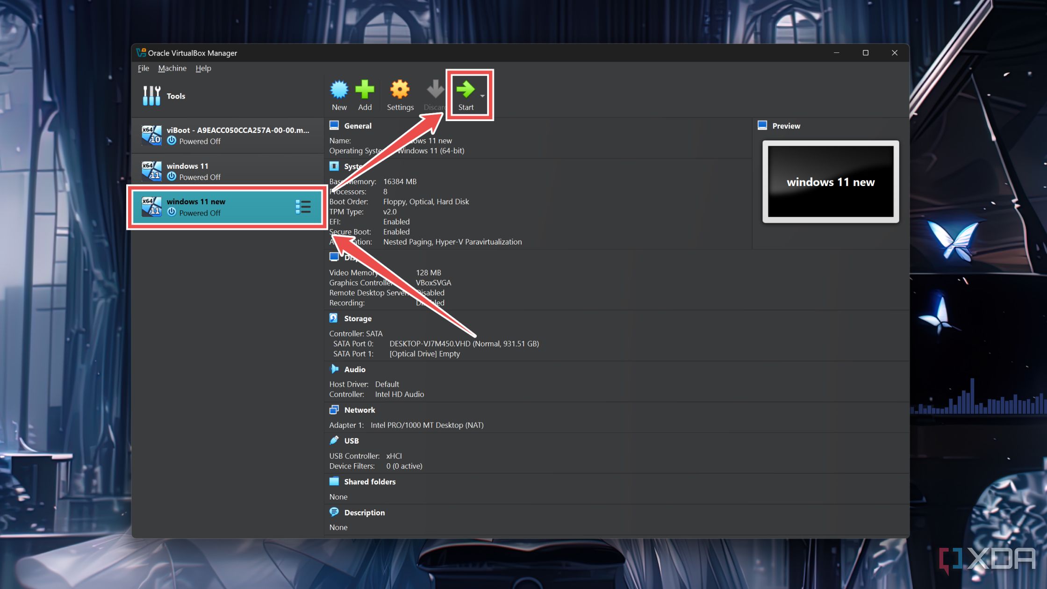Open the Machine menu
Image resolution: width=1047 pixels, height=589 pixels.
pos(172,68)
